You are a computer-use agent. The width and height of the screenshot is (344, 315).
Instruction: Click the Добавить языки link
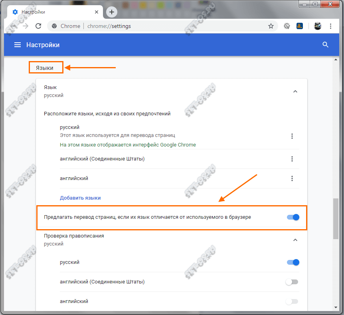coord(80,198)
